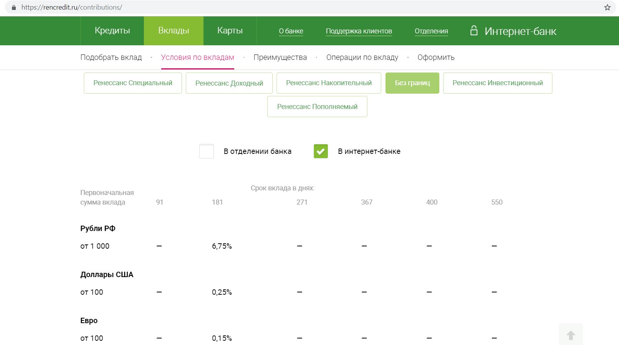Screen dimensions: 619x345
Task: Click the 367 days column header
Action: (x=367, y=202)
